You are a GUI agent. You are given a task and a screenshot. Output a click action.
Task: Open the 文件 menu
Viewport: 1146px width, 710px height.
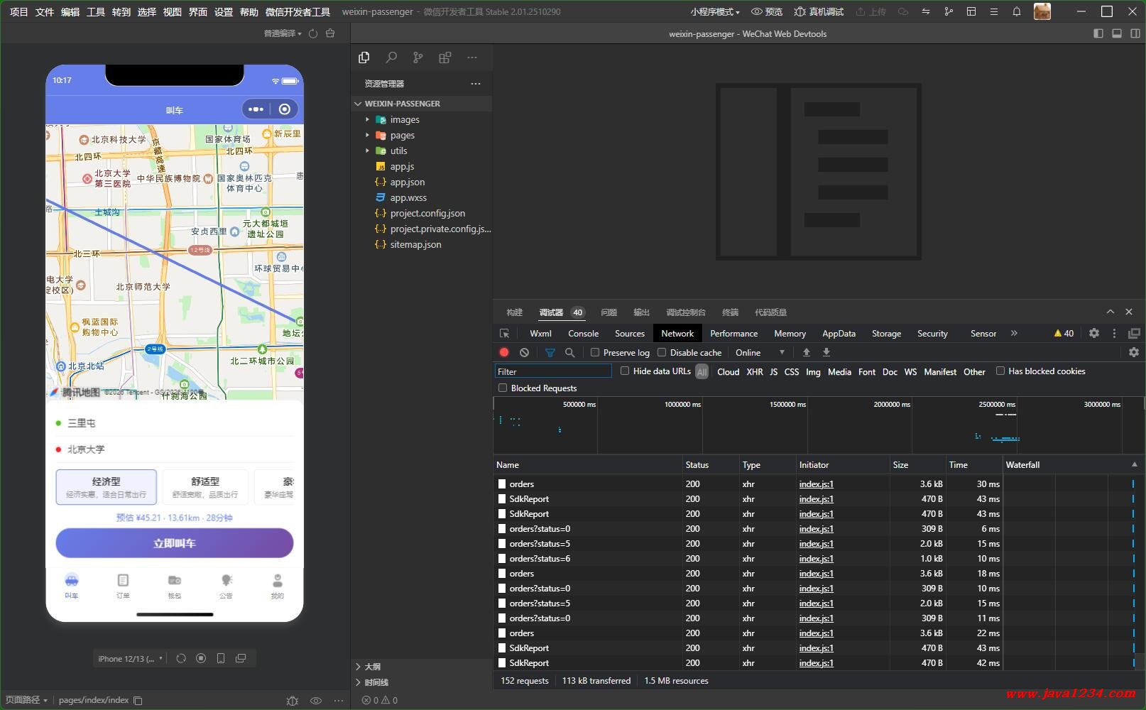click(44, 11)
